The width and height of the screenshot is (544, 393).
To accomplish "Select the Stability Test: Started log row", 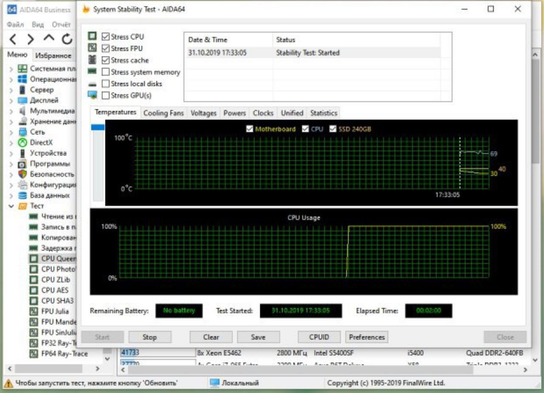I will pyautogui.click(x=312, y=53).
